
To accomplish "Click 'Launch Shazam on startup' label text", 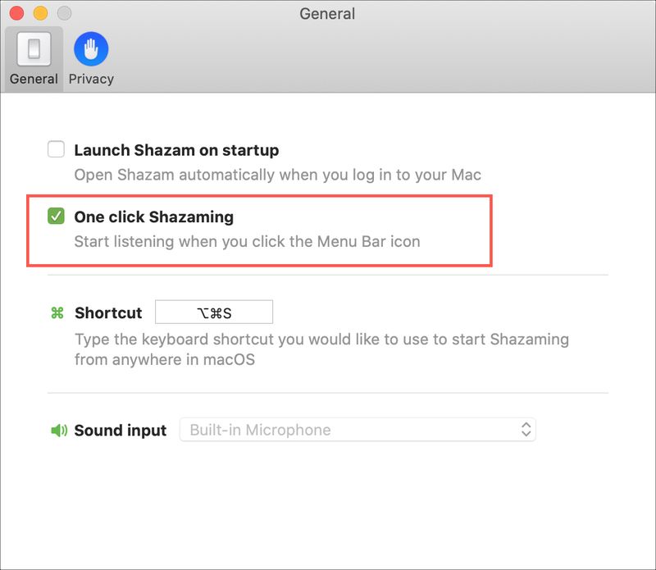I will tap(176, 150).
